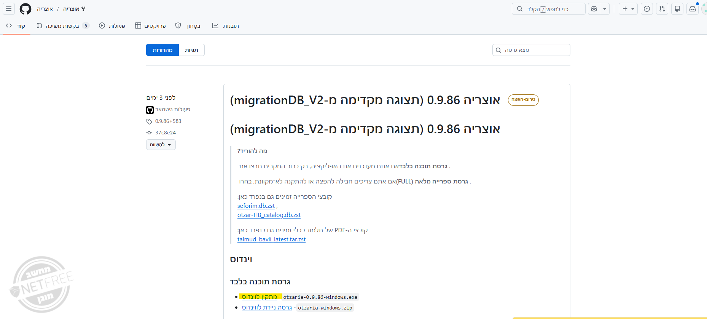Image resolution: width=707 pixels, height=319 pixels.
Task: Open the repositories icon in the header
Action: [677, 9]
